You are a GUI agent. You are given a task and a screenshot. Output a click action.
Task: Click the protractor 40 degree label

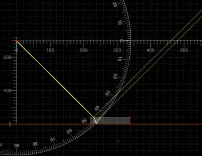point(97,108)
